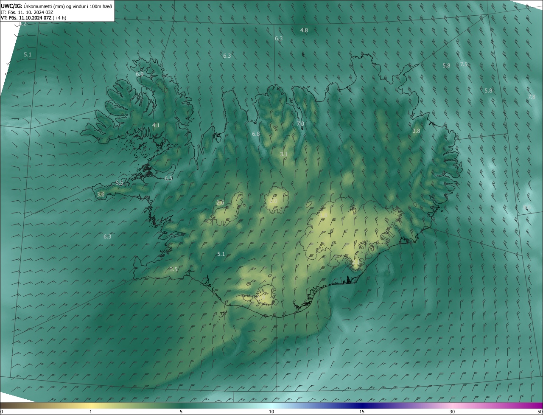The image size is (543, 415).
Task: Click the 3.8 value label on the map
Action: tap(416, 131)
